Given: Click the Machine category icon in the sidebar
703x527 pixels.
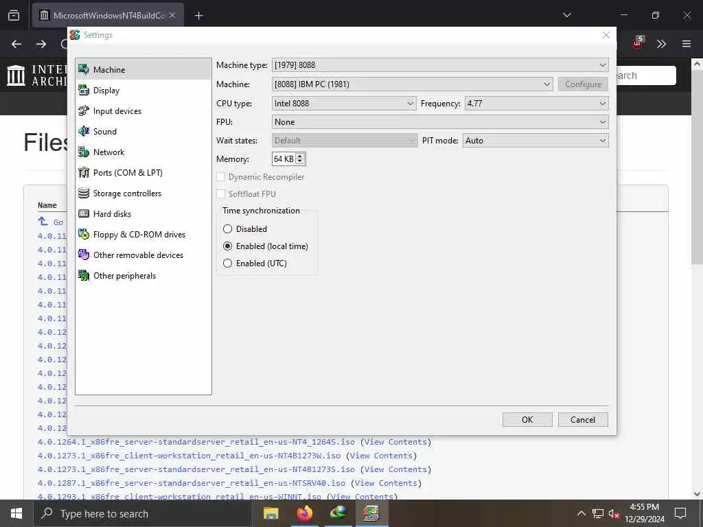Looking at the screenshot, I should click(84, 69).
